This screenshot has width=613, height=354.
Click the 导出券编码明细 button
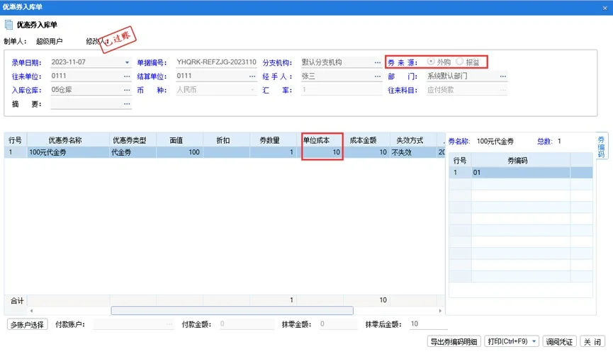[x=454, y=341]
